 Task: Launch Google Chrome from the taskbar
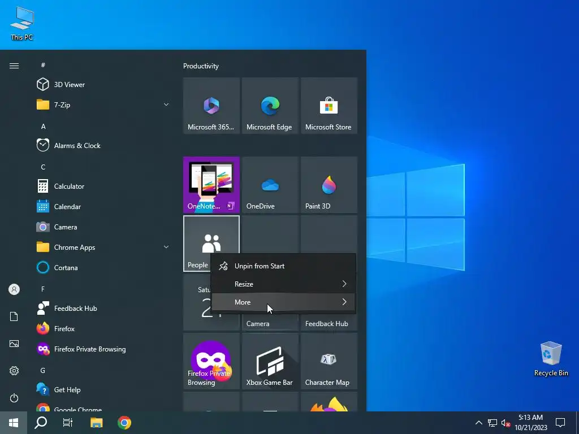pos(124,423)
